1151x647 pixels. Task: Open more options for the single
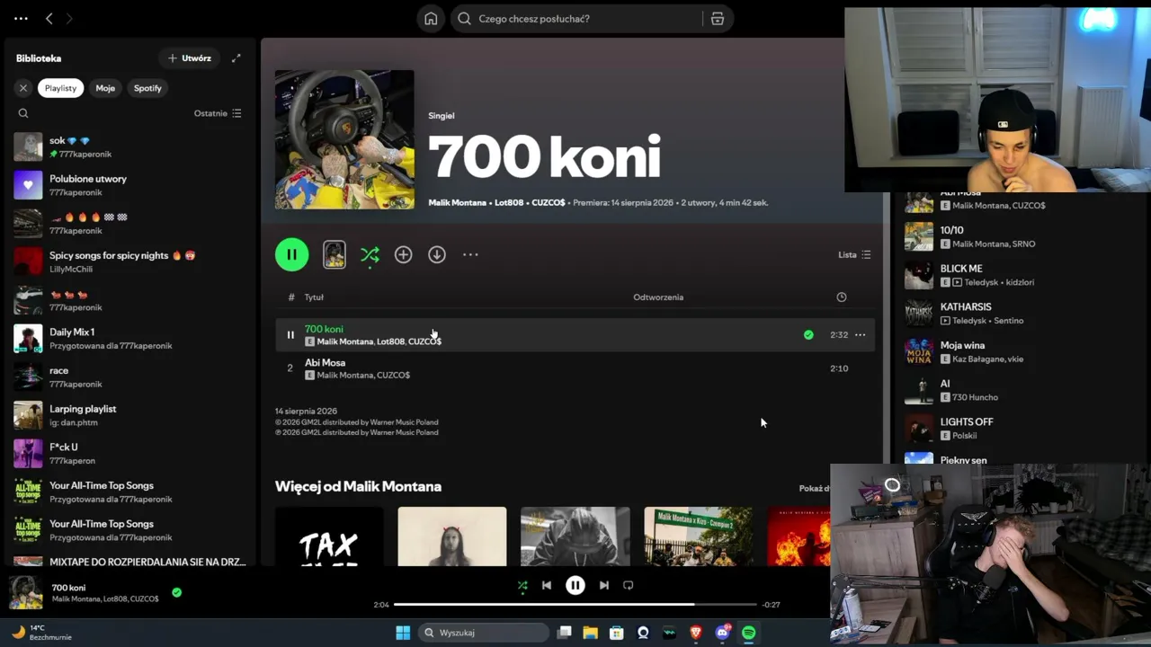click(x=470, y=255)
